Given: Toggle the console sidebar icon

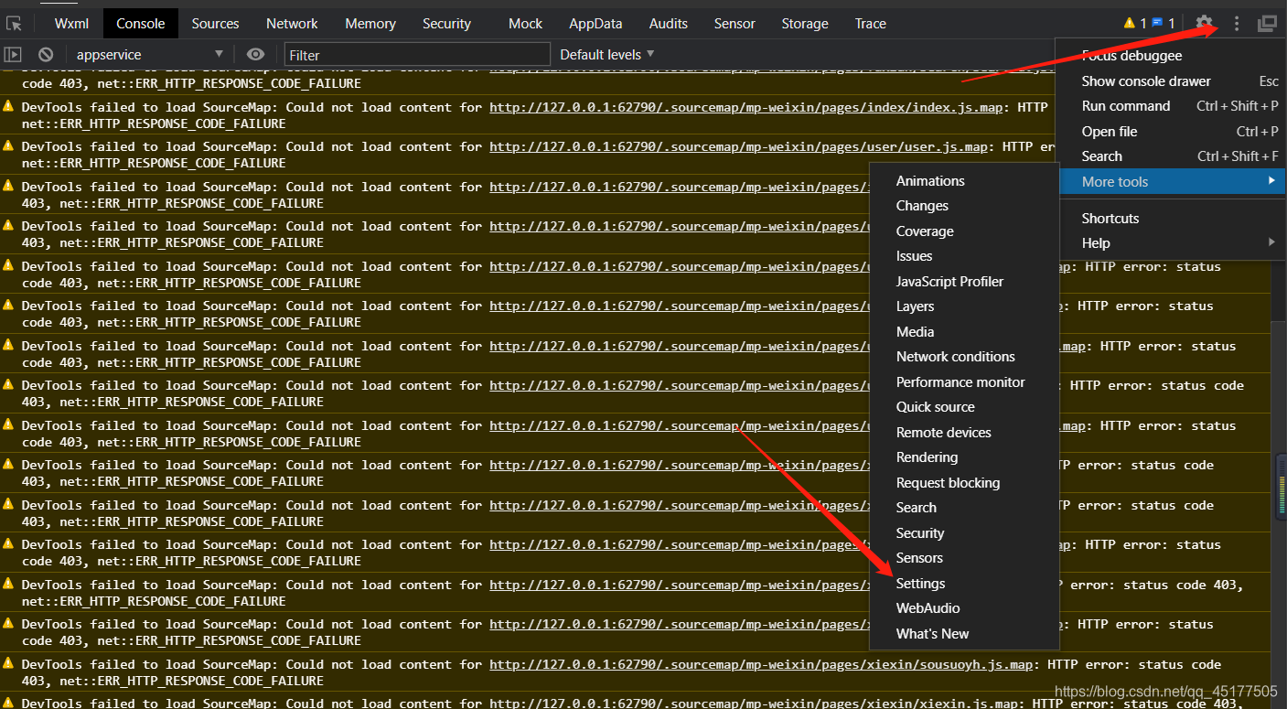Looking at the screenshot, I should tap(13, 55).
